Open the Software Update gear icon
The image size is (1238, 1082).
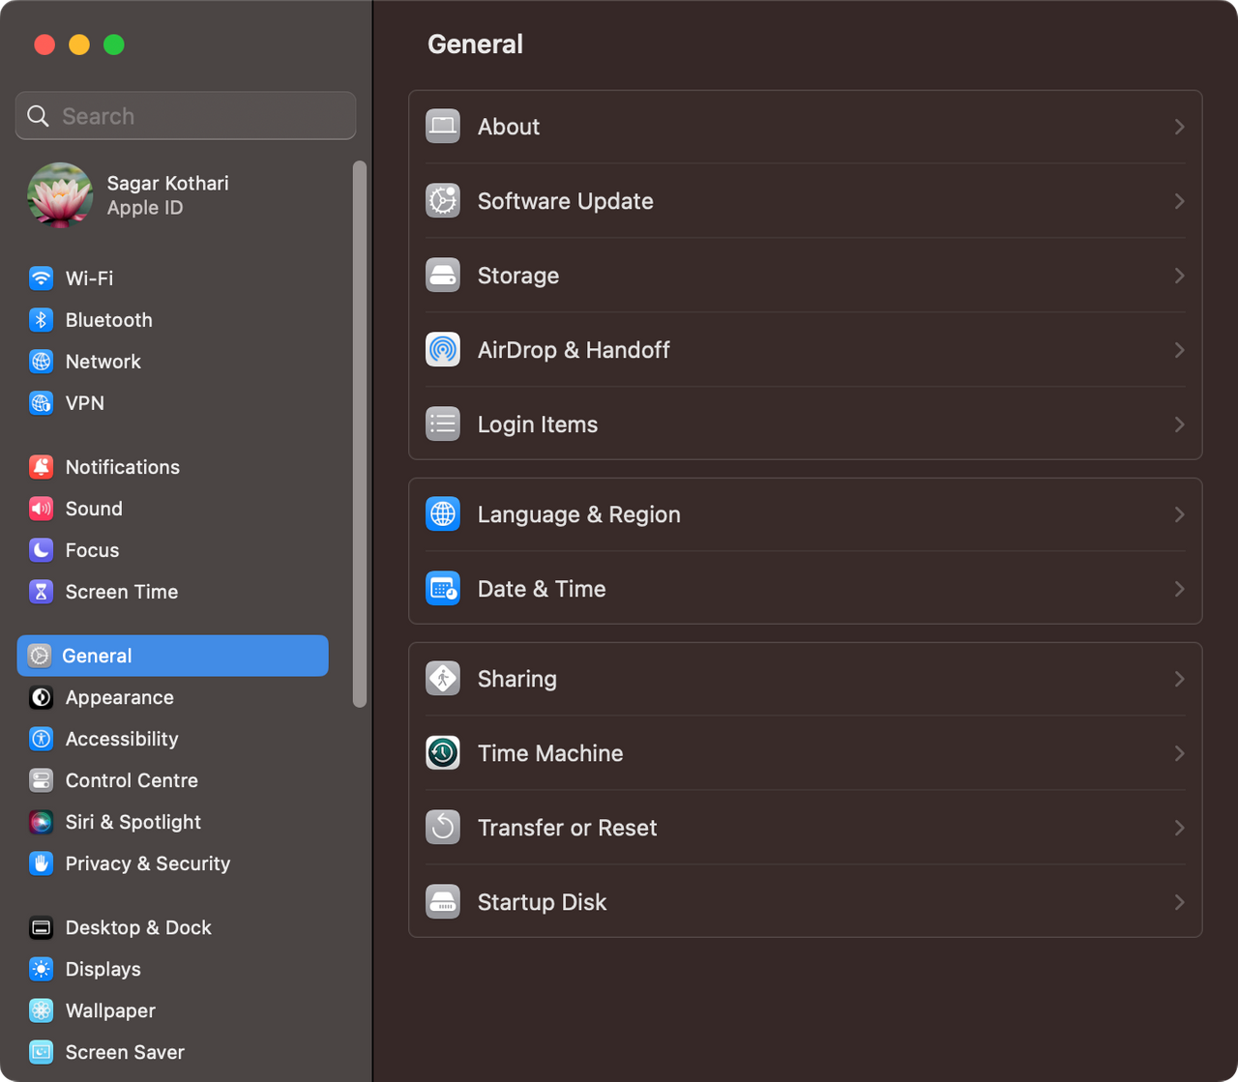tap(443, 201)
